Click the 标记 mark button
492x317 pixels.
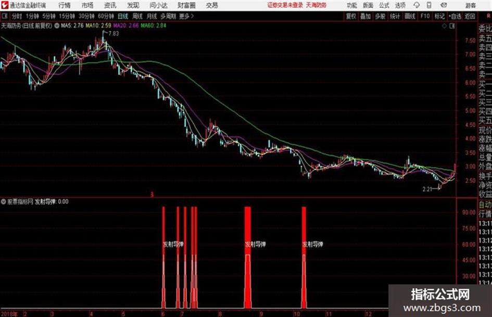[439, 16]
